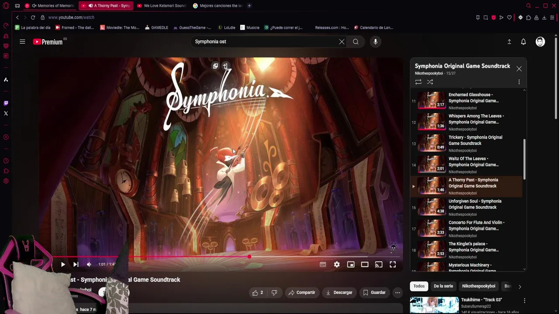The width and height of the screenshot is (559, 314).
Task: Open a new browser tab
Action: pyautogui.click(x=249, y=6)
